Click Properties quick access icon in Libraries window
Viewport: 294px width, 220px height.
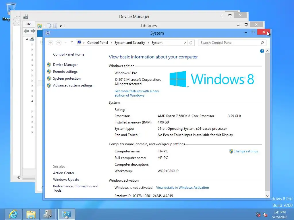[x=49, y=26]
